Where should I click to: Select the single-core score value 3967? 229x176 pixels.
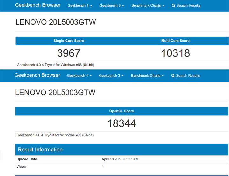click(69, 53)
